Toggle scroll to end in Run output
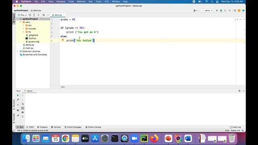Viewport: 258px width, 145px height. [23, 108]
